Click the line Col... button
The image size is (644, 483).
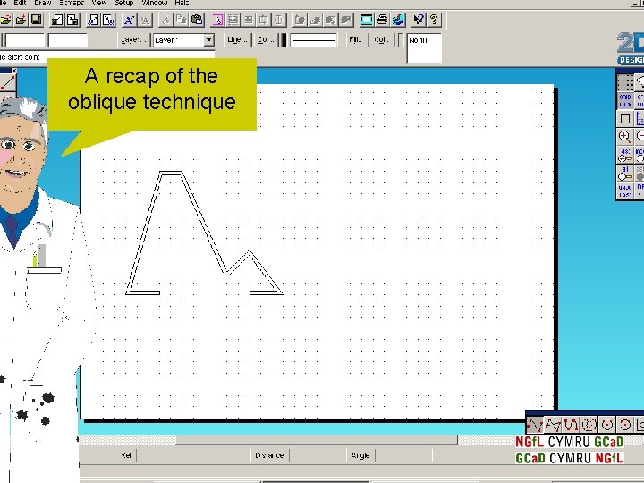point(267,40)
